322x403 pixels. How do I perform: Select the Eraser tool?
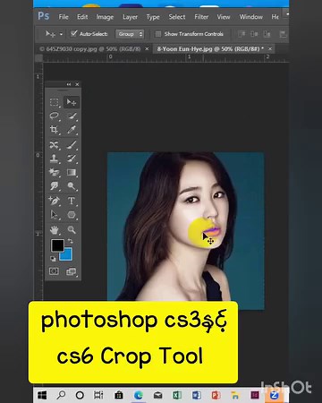click(x=54, y=172)
